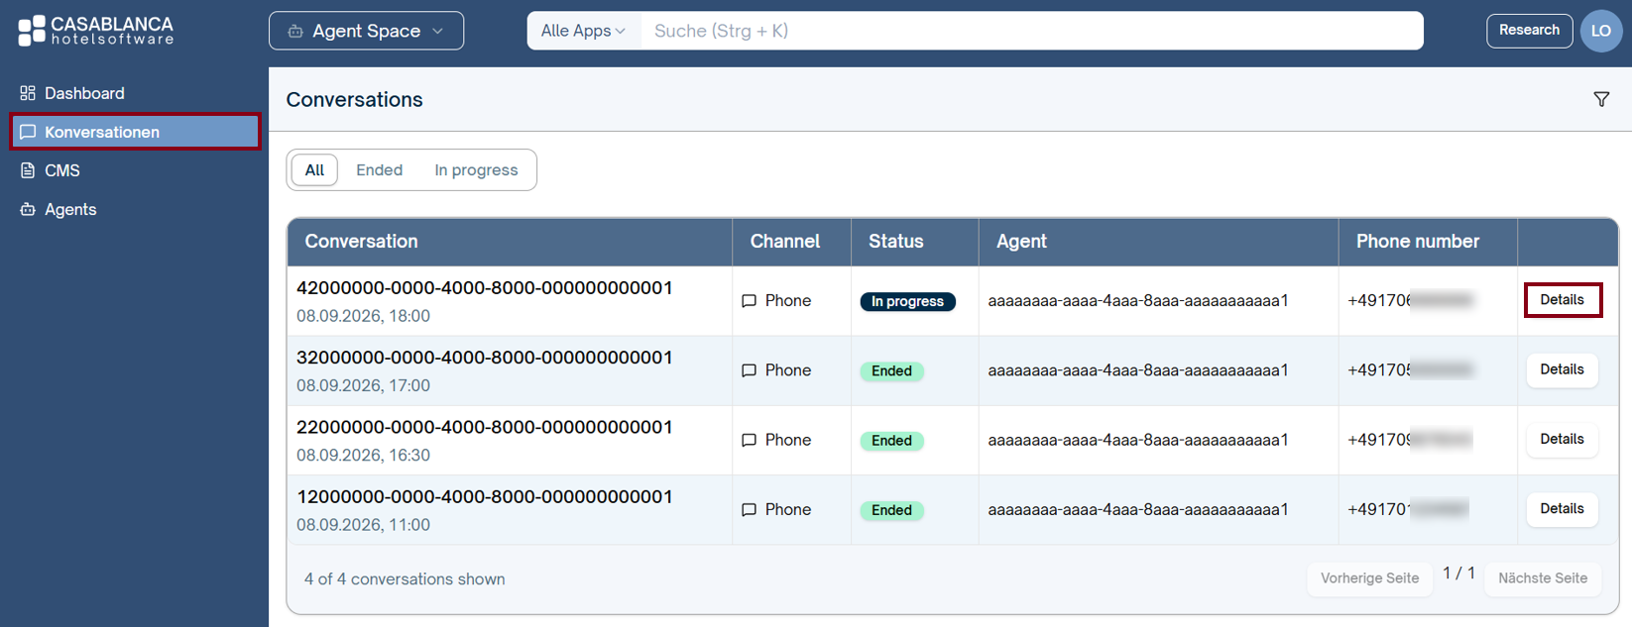Viewport: 1632px width, 627px height.
Task: Click the CMS document icon in sidebar
Action: pos(28,170)
